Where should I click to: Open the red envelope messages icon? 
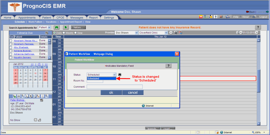tap(221, 17)
